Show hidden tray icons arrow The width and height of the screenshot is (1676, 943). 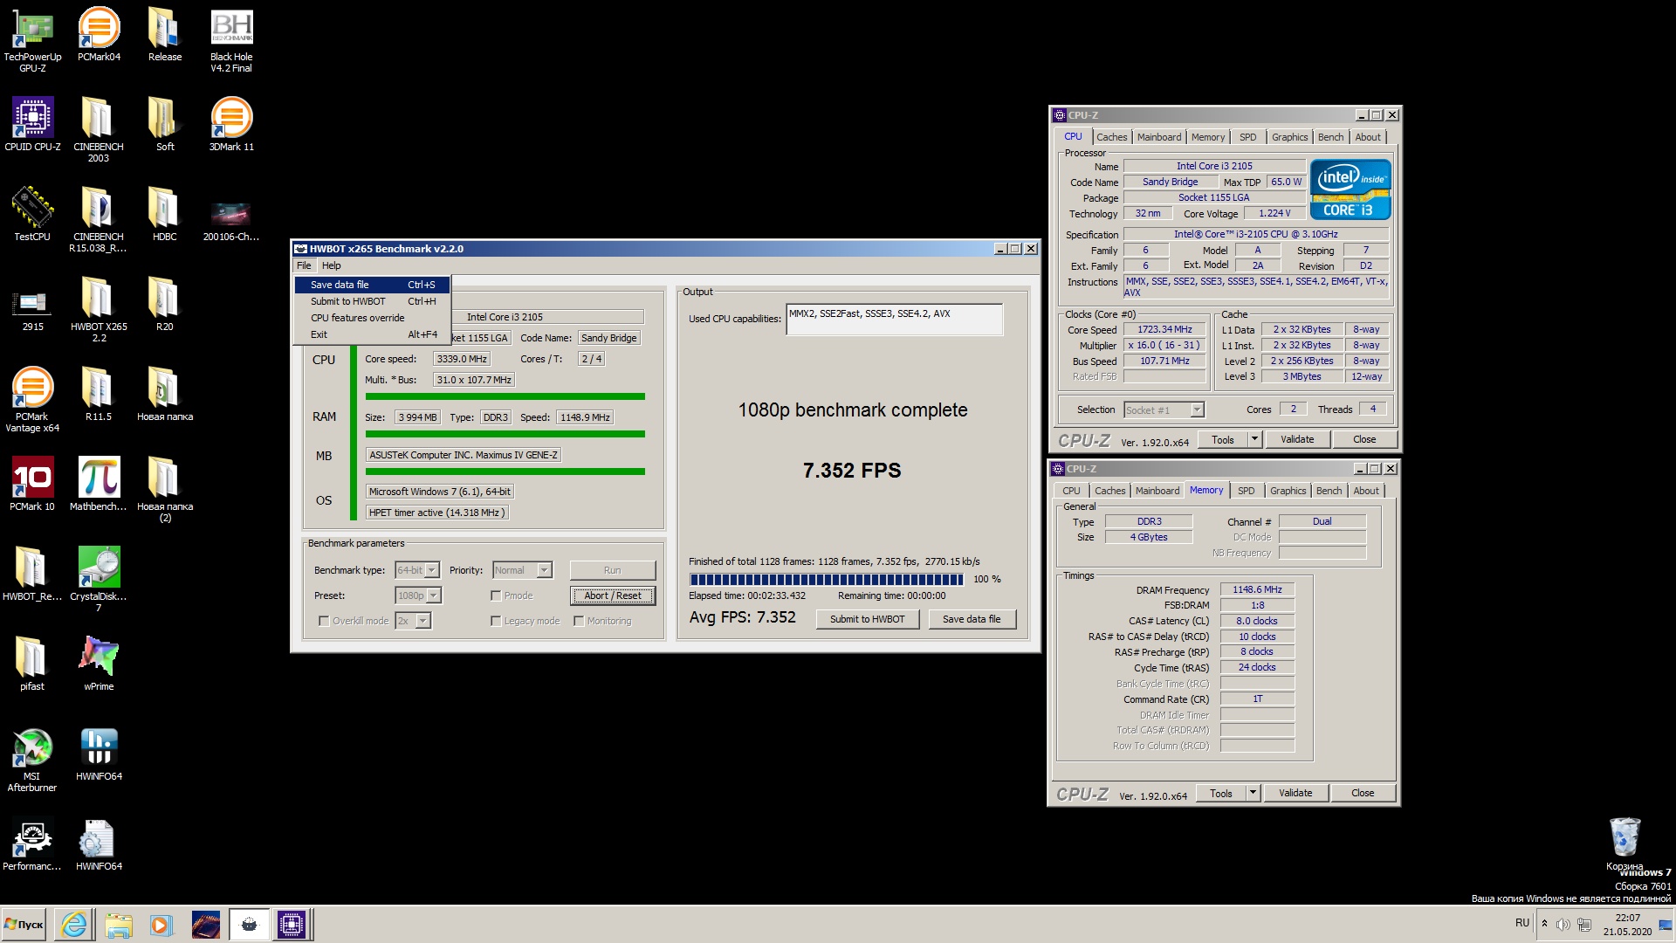1544,924
